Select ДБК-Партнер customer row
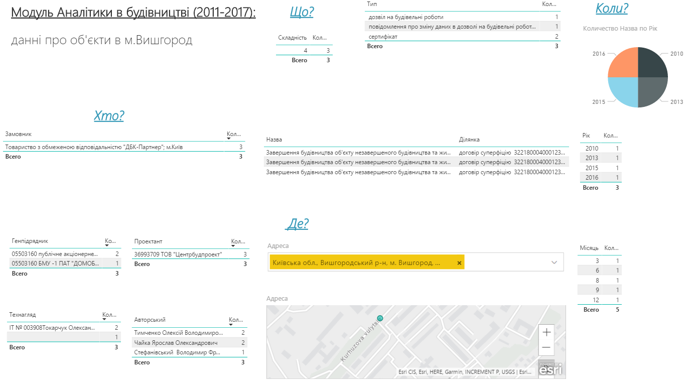Screen dimensions: 694x385 124,147
